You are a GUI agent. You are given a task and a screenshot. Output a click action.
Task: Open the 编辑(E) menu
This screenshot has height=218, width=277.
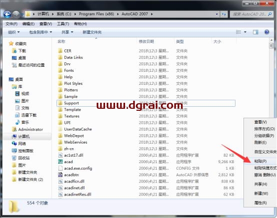[28, 23]
